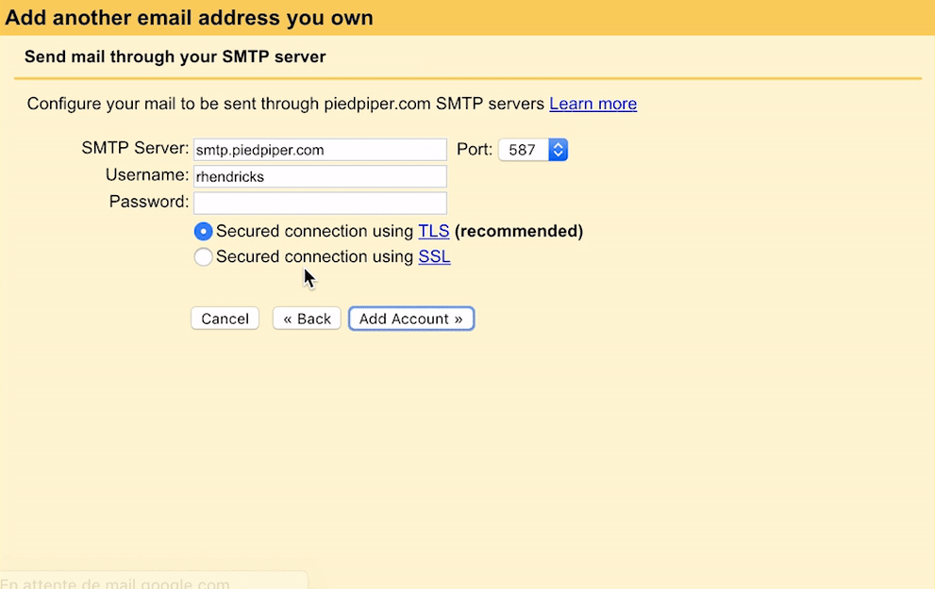The image size is (935, 589).
Task: Click the blue arrows on Port selector
Action: (x=558, y=150)
